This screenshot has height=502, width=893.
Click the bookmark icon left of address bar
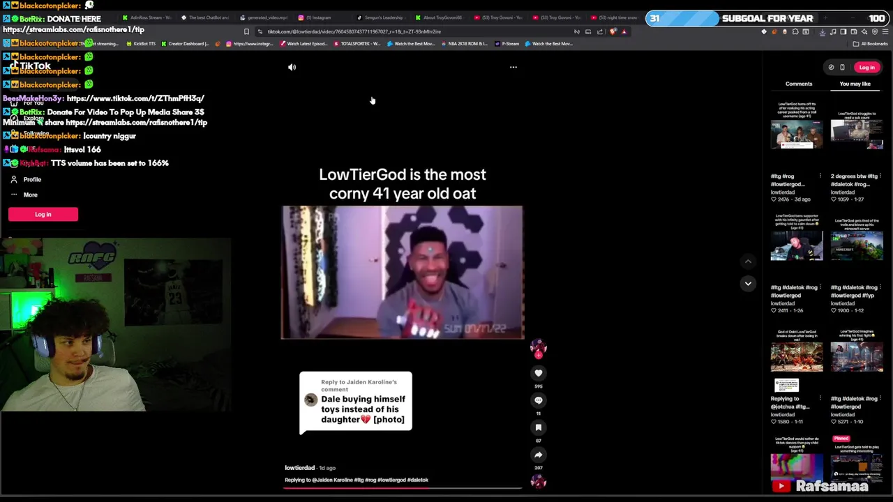click(246, 31)
